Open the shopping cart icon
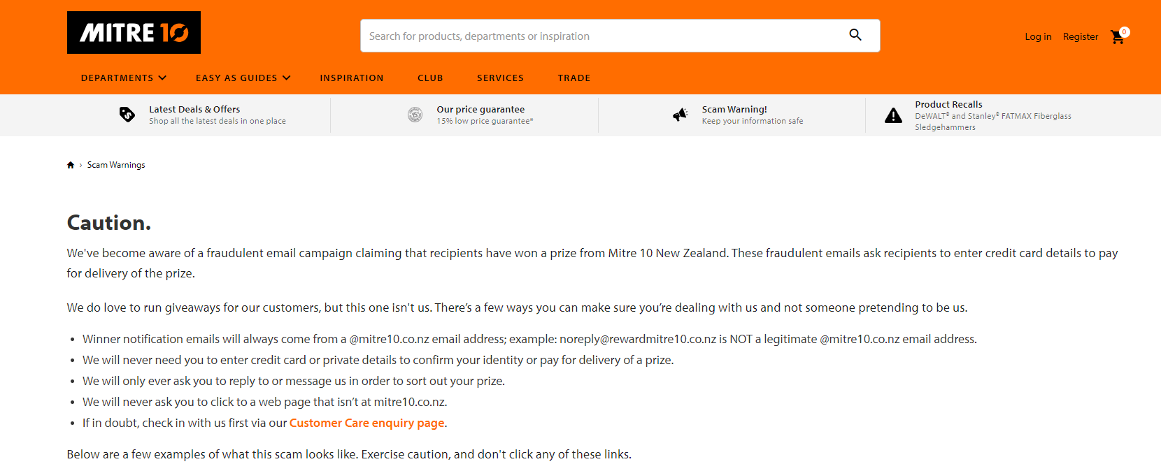Image resolution: width=1161 pixels, height=471 pixels. tap(1118, 37)
